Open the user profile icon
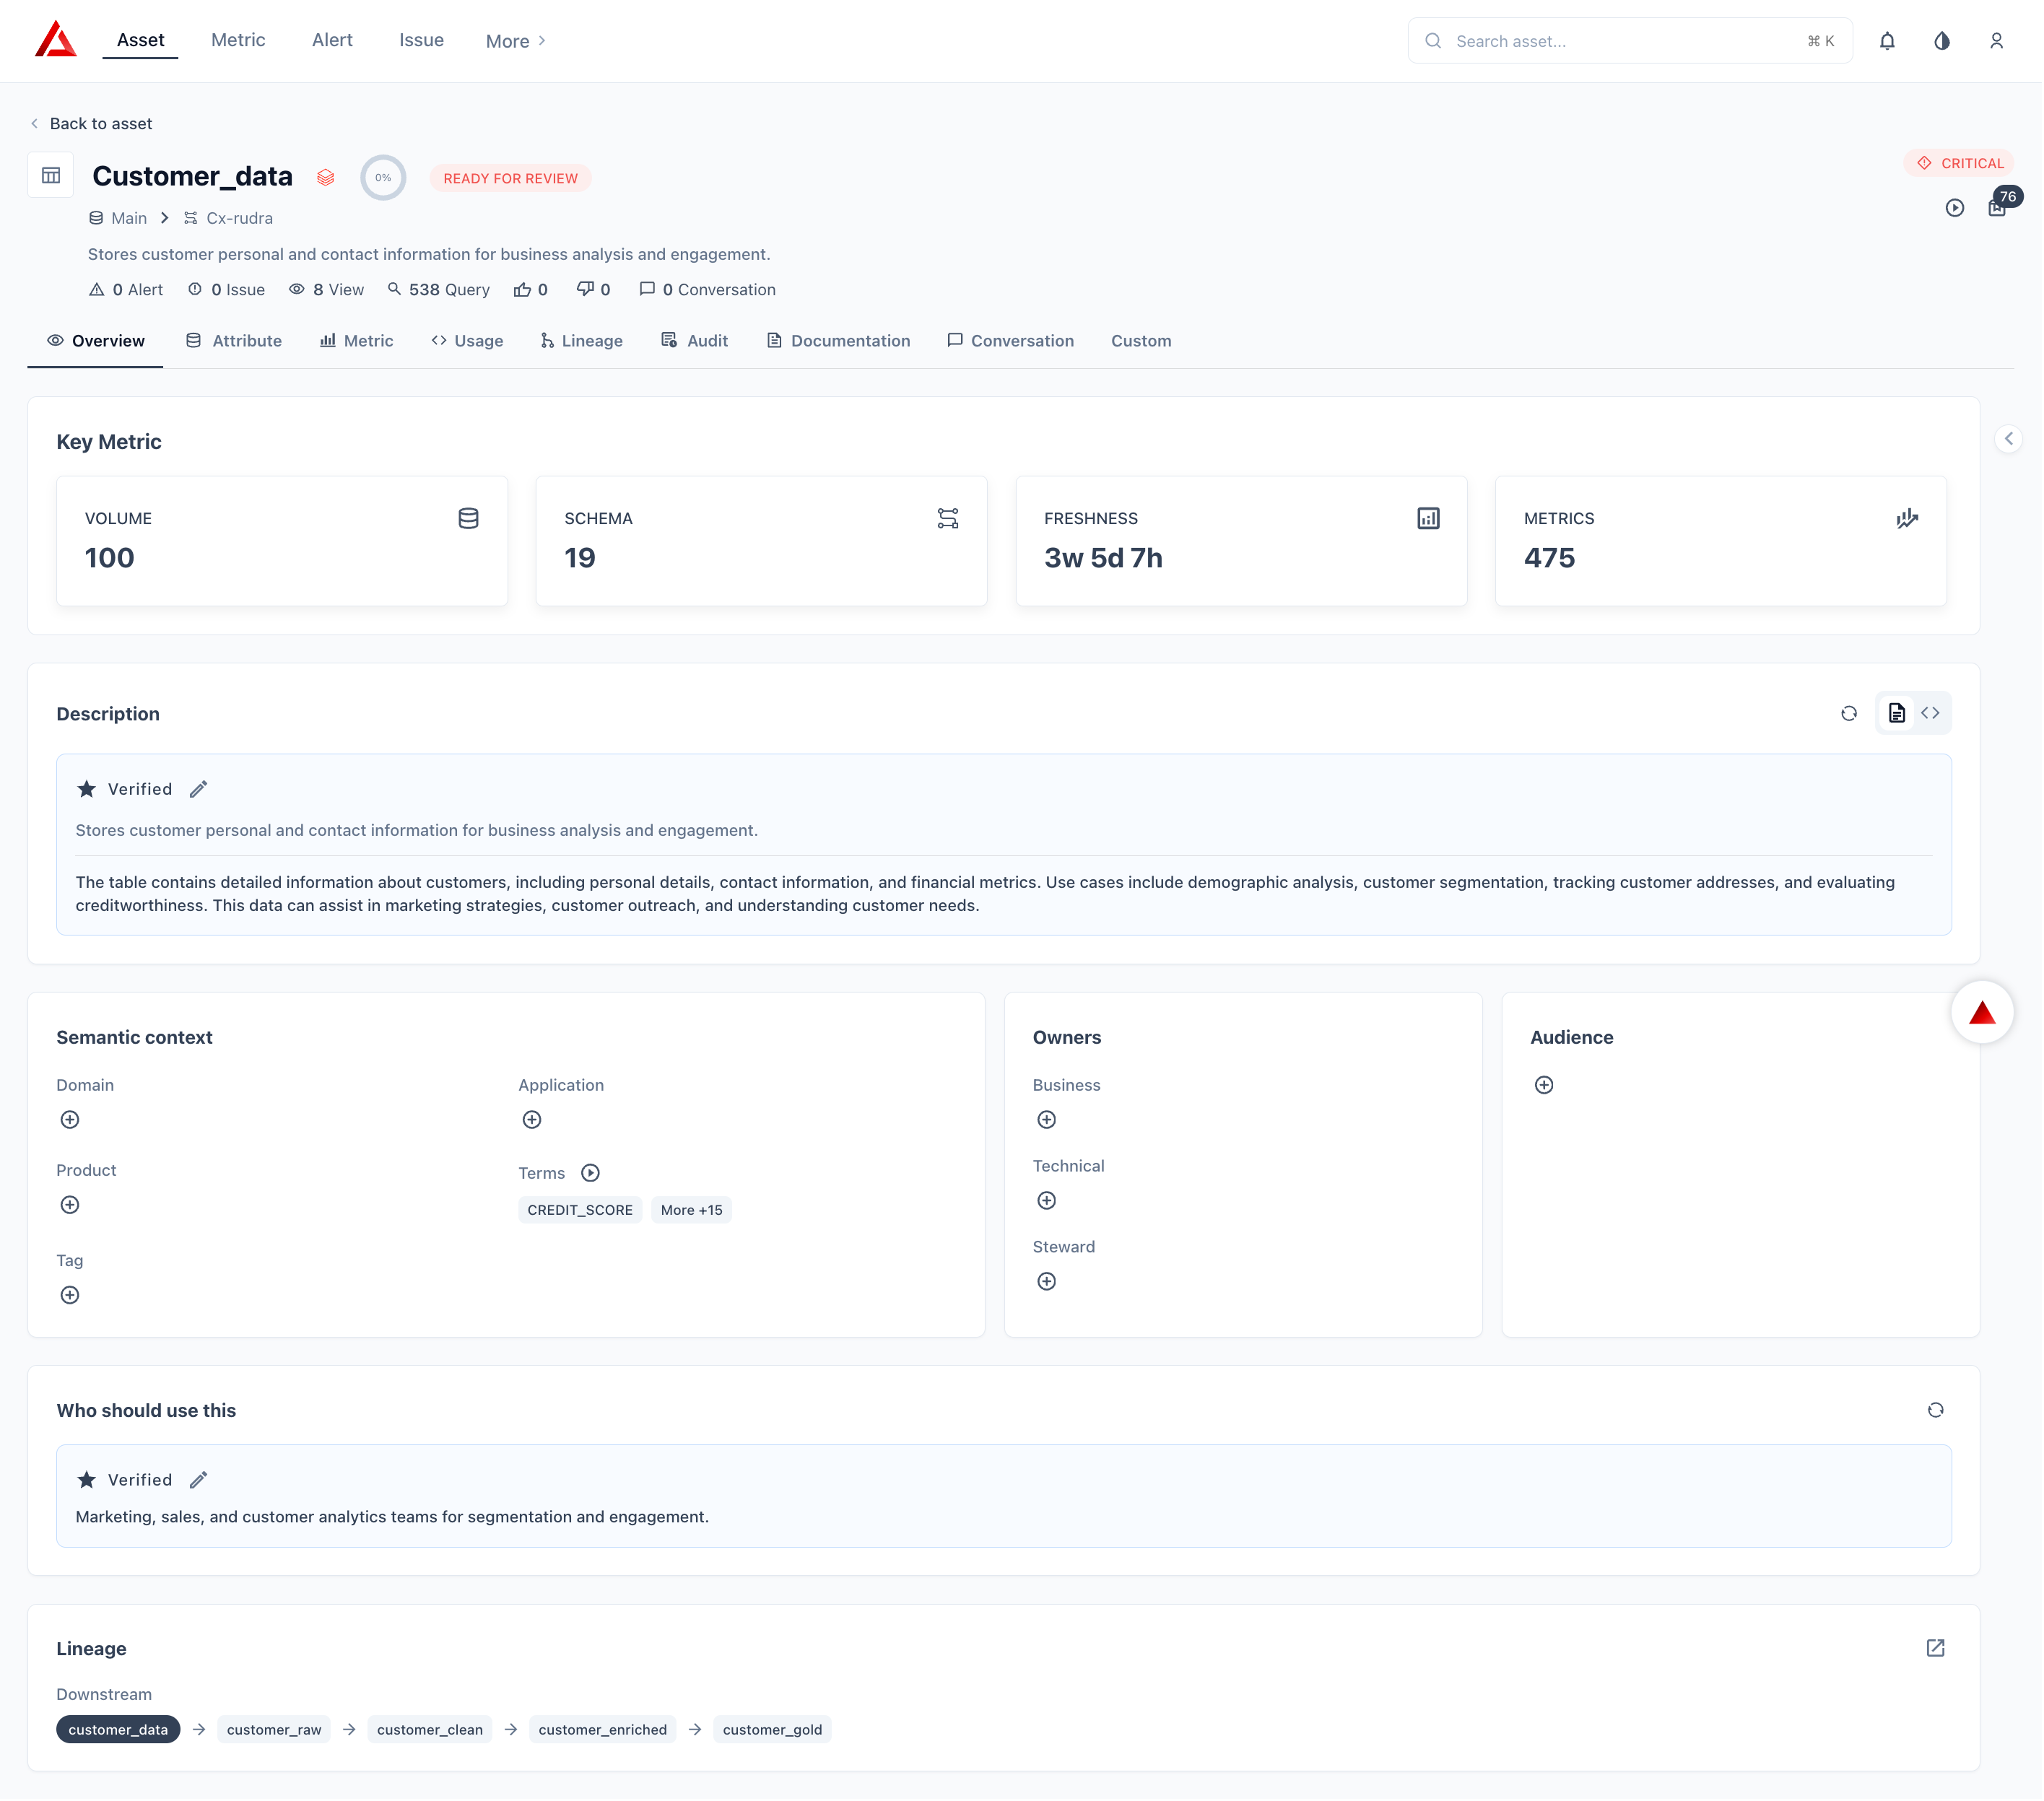Screen dimensions: 2044x1801 tap(1997, 41)
